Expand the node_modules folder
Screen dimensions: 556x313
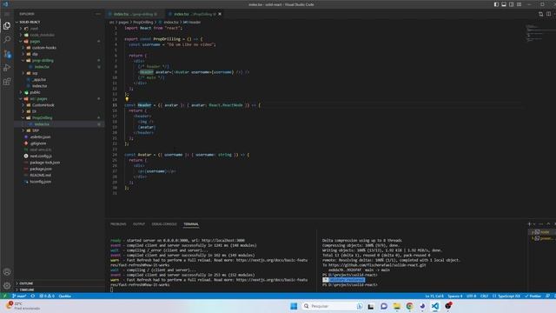pos(60,35)
